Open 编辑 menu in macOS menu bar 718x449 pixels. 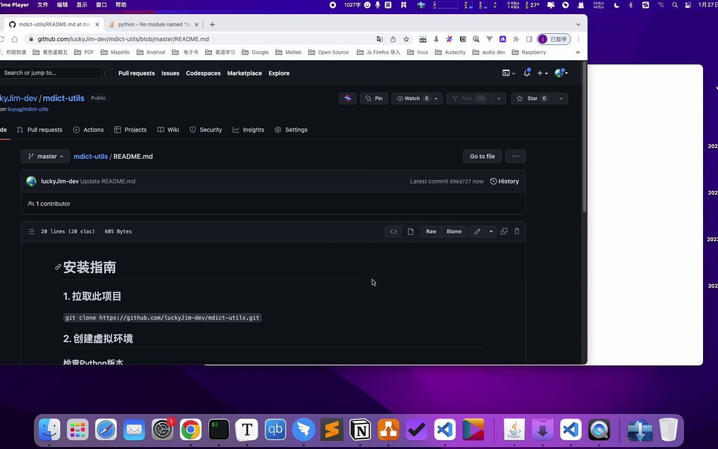pyautogui.click(x=62, y=5)
